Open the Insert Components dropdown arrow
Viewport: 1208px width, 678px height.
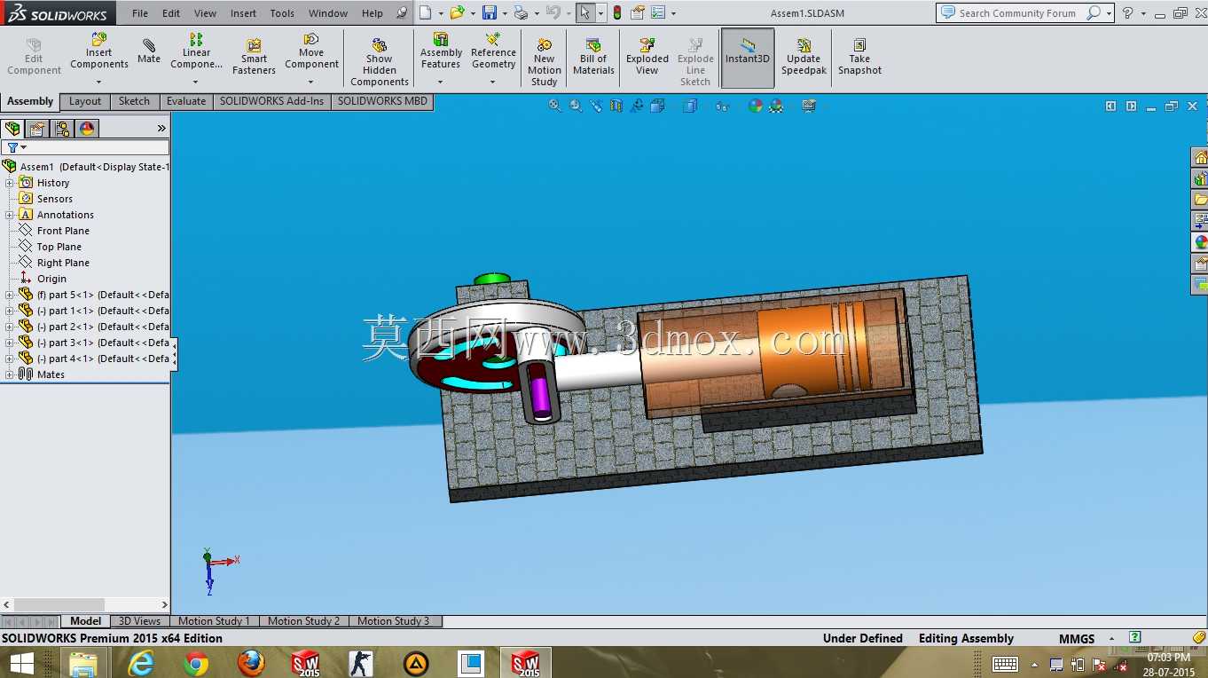point(98,83)
